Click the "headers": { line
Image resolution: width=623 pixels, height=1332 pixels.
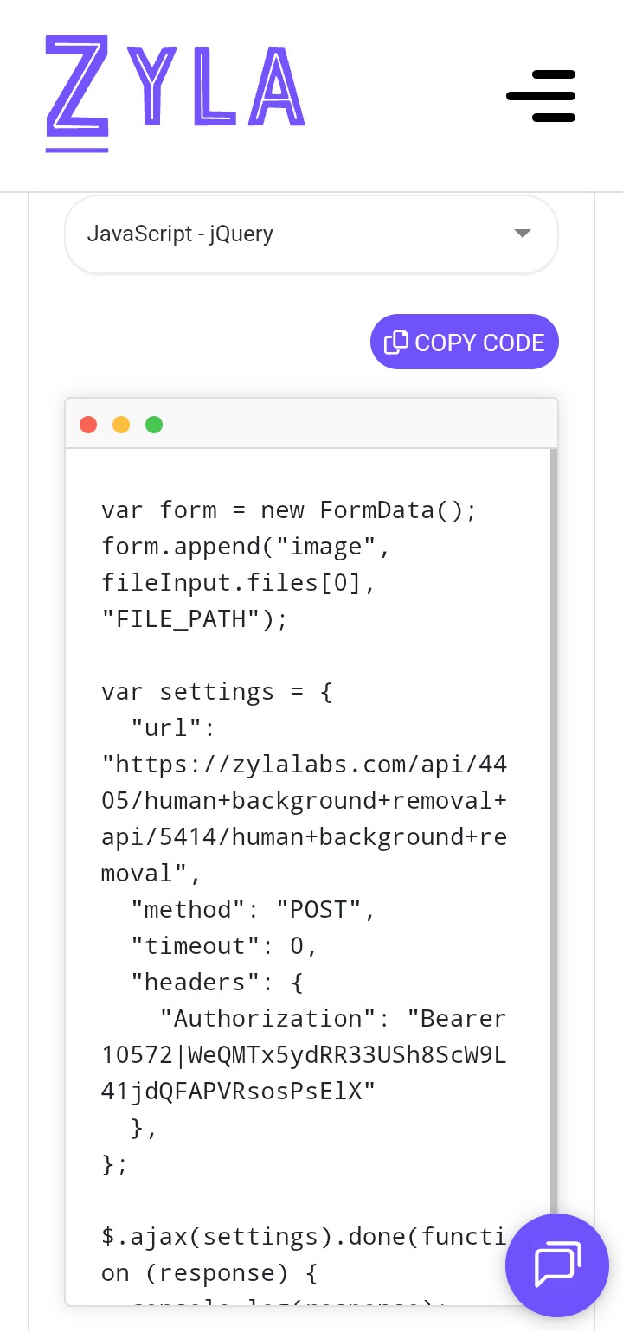216,983
